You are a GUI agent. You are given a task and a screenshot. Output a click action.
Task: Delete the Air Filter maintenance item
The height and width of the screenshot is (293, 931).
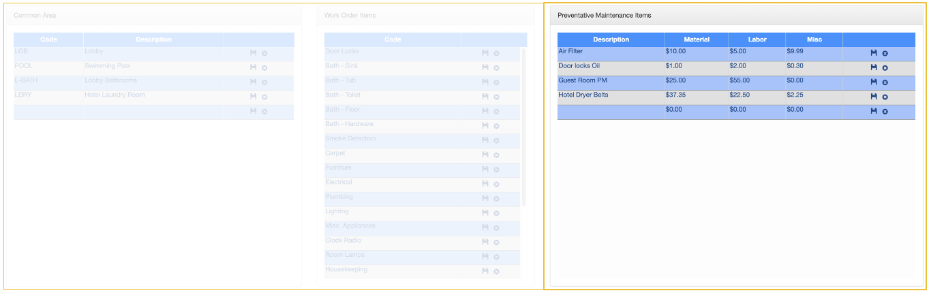(885, 53)
